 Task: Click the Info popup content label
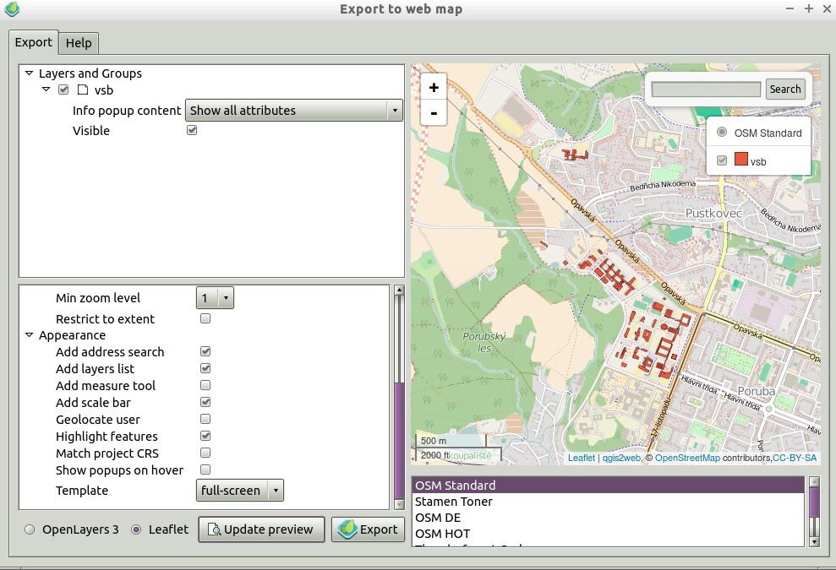point(127,111)
